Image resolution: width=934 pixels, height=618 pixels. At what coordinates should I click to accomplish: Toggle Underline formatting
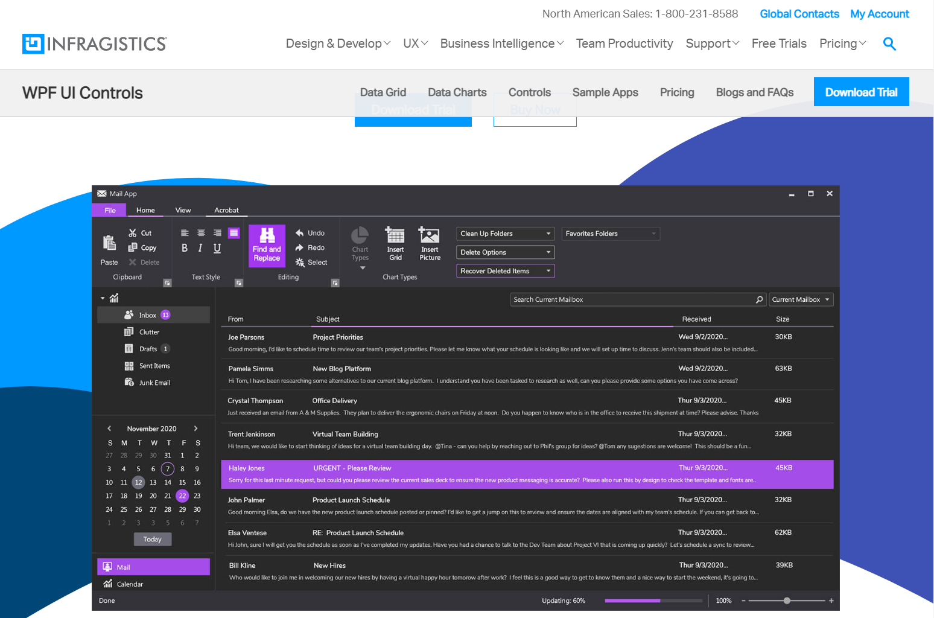[217, 248]
